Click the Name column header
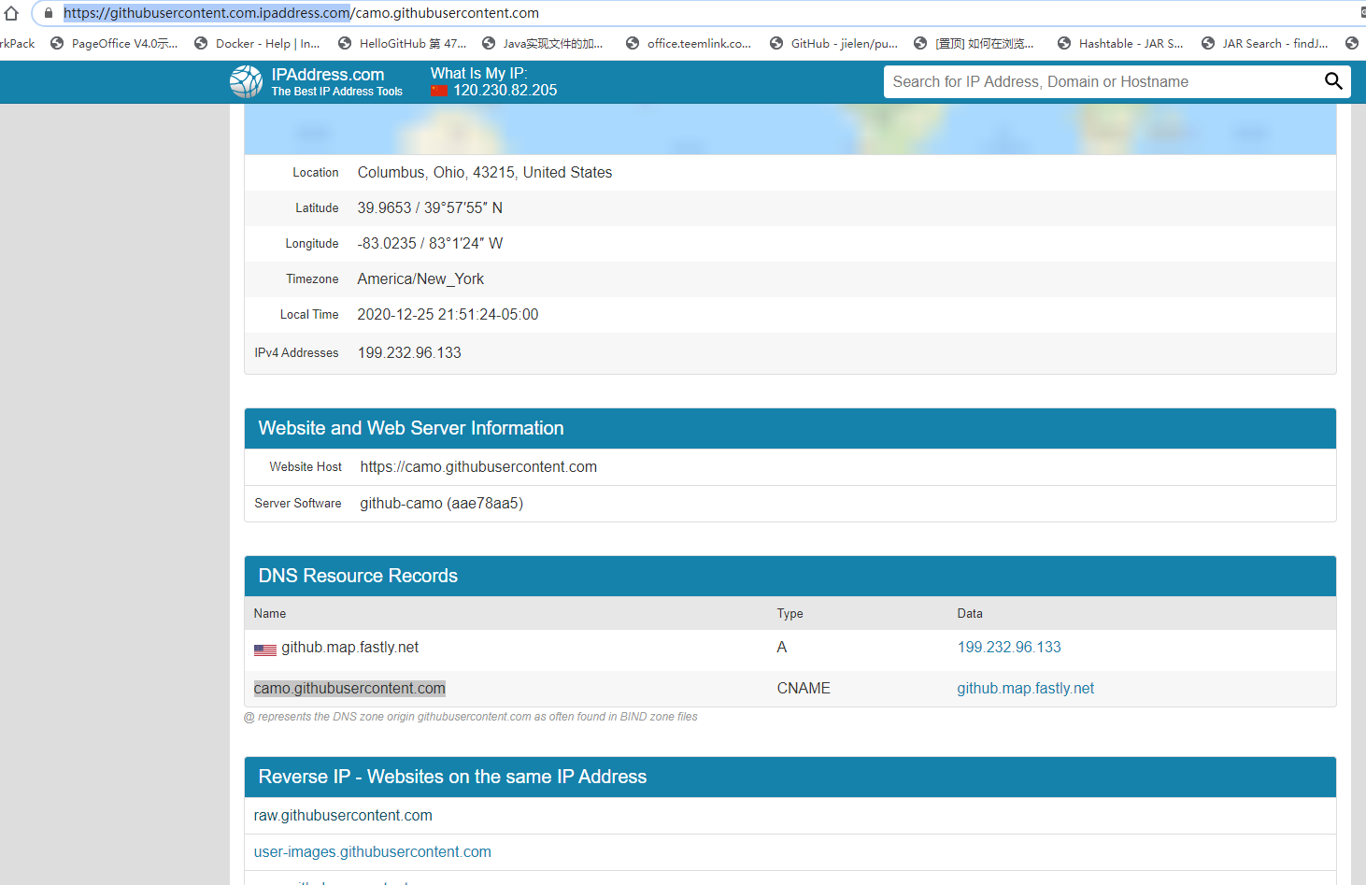This screenshot has width=1366, height=885. (270, 613)
